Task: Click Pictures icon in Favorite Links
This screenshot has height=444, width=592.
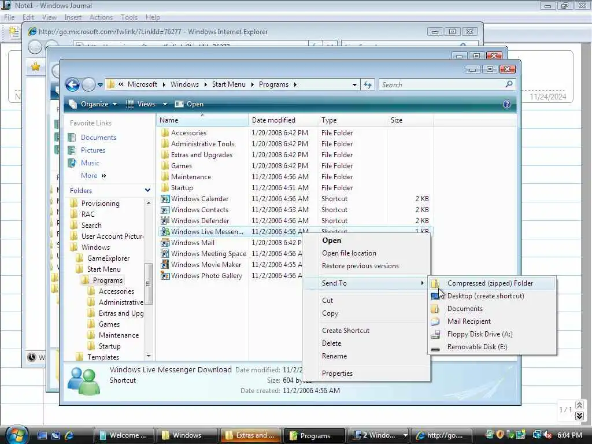Action: pyautogui.click(x=72, y=150)
